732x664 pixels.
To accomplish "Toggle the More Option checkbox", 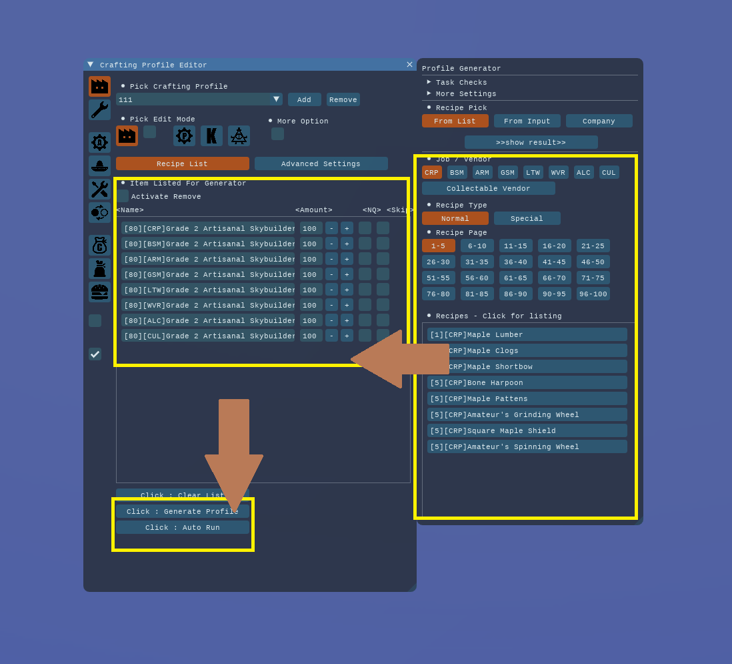I will point(277,134).
